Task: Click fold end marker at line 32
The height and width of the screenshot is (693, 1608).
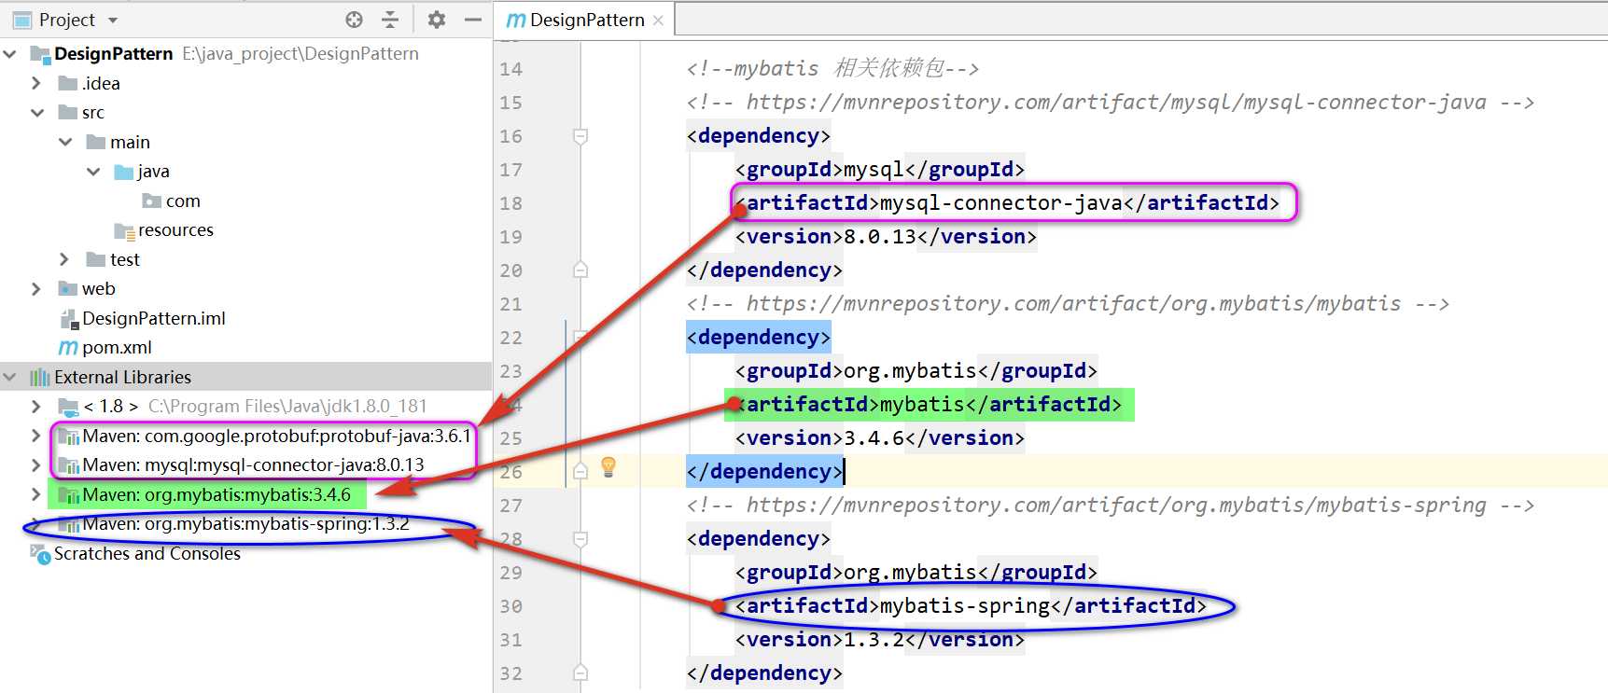Action: pyautogui.click(x=580, y=672)
